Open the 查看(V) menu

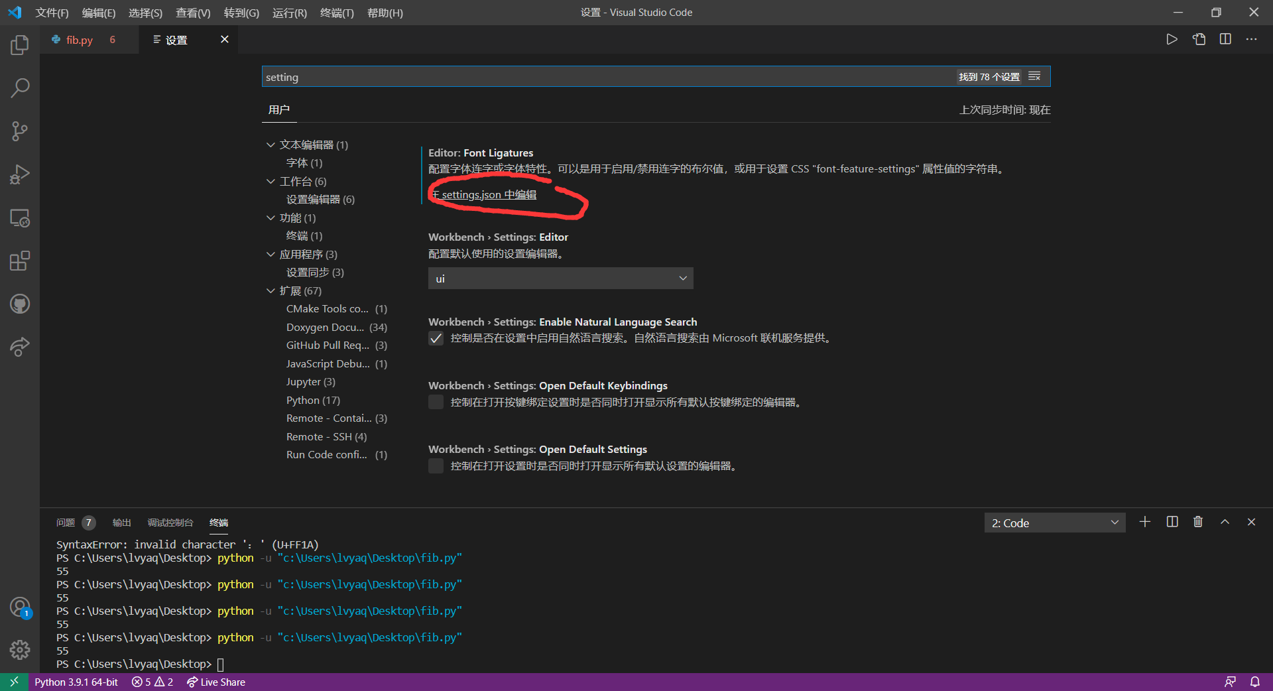pyautogui.click(x=193, y=13)
